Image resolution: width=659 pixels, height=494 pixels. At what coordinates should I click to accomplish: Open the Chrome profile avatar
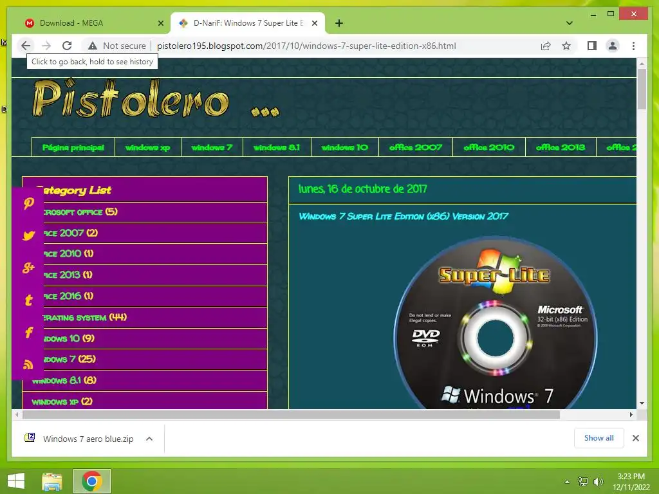coord(613,46)
